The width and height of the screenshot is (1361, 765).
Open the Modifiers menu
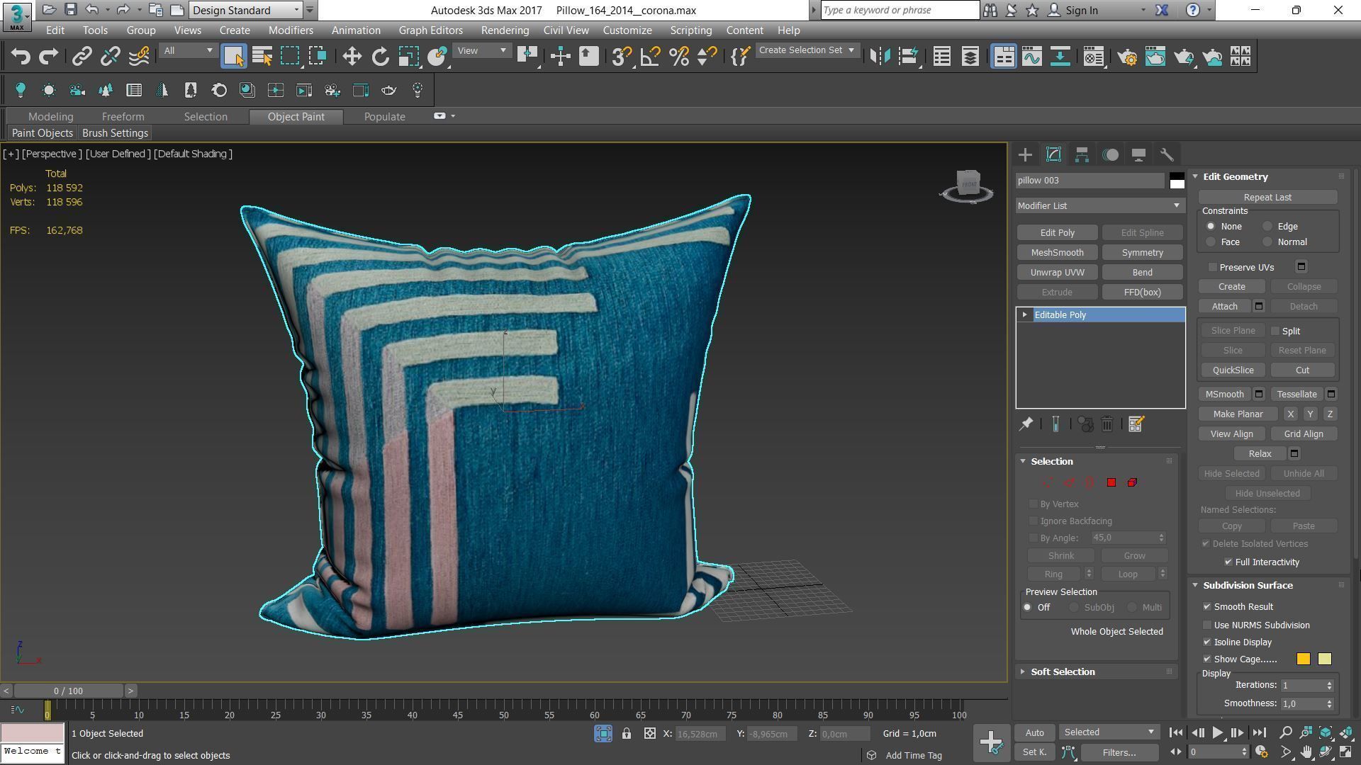[291, 30]
